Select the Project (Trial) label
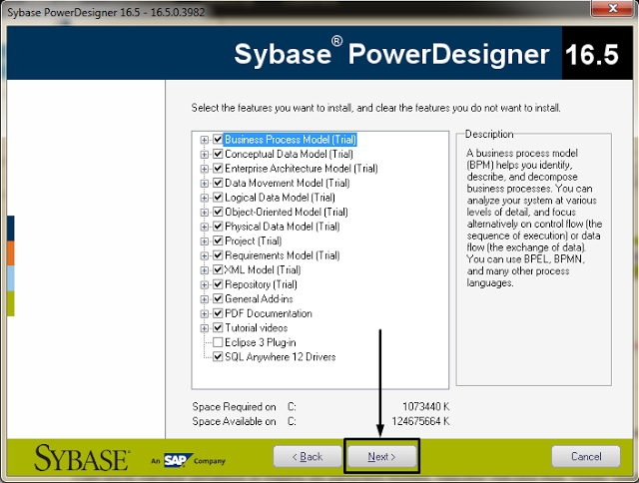The height and width of the screenshot is (483, 639). (253, 241)
